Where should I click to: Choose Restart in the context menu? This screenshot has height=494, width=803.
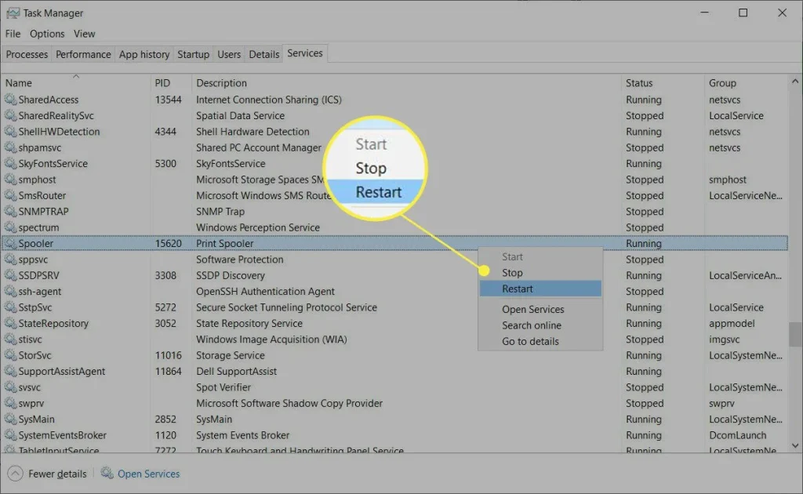click(x=540, y=289)
